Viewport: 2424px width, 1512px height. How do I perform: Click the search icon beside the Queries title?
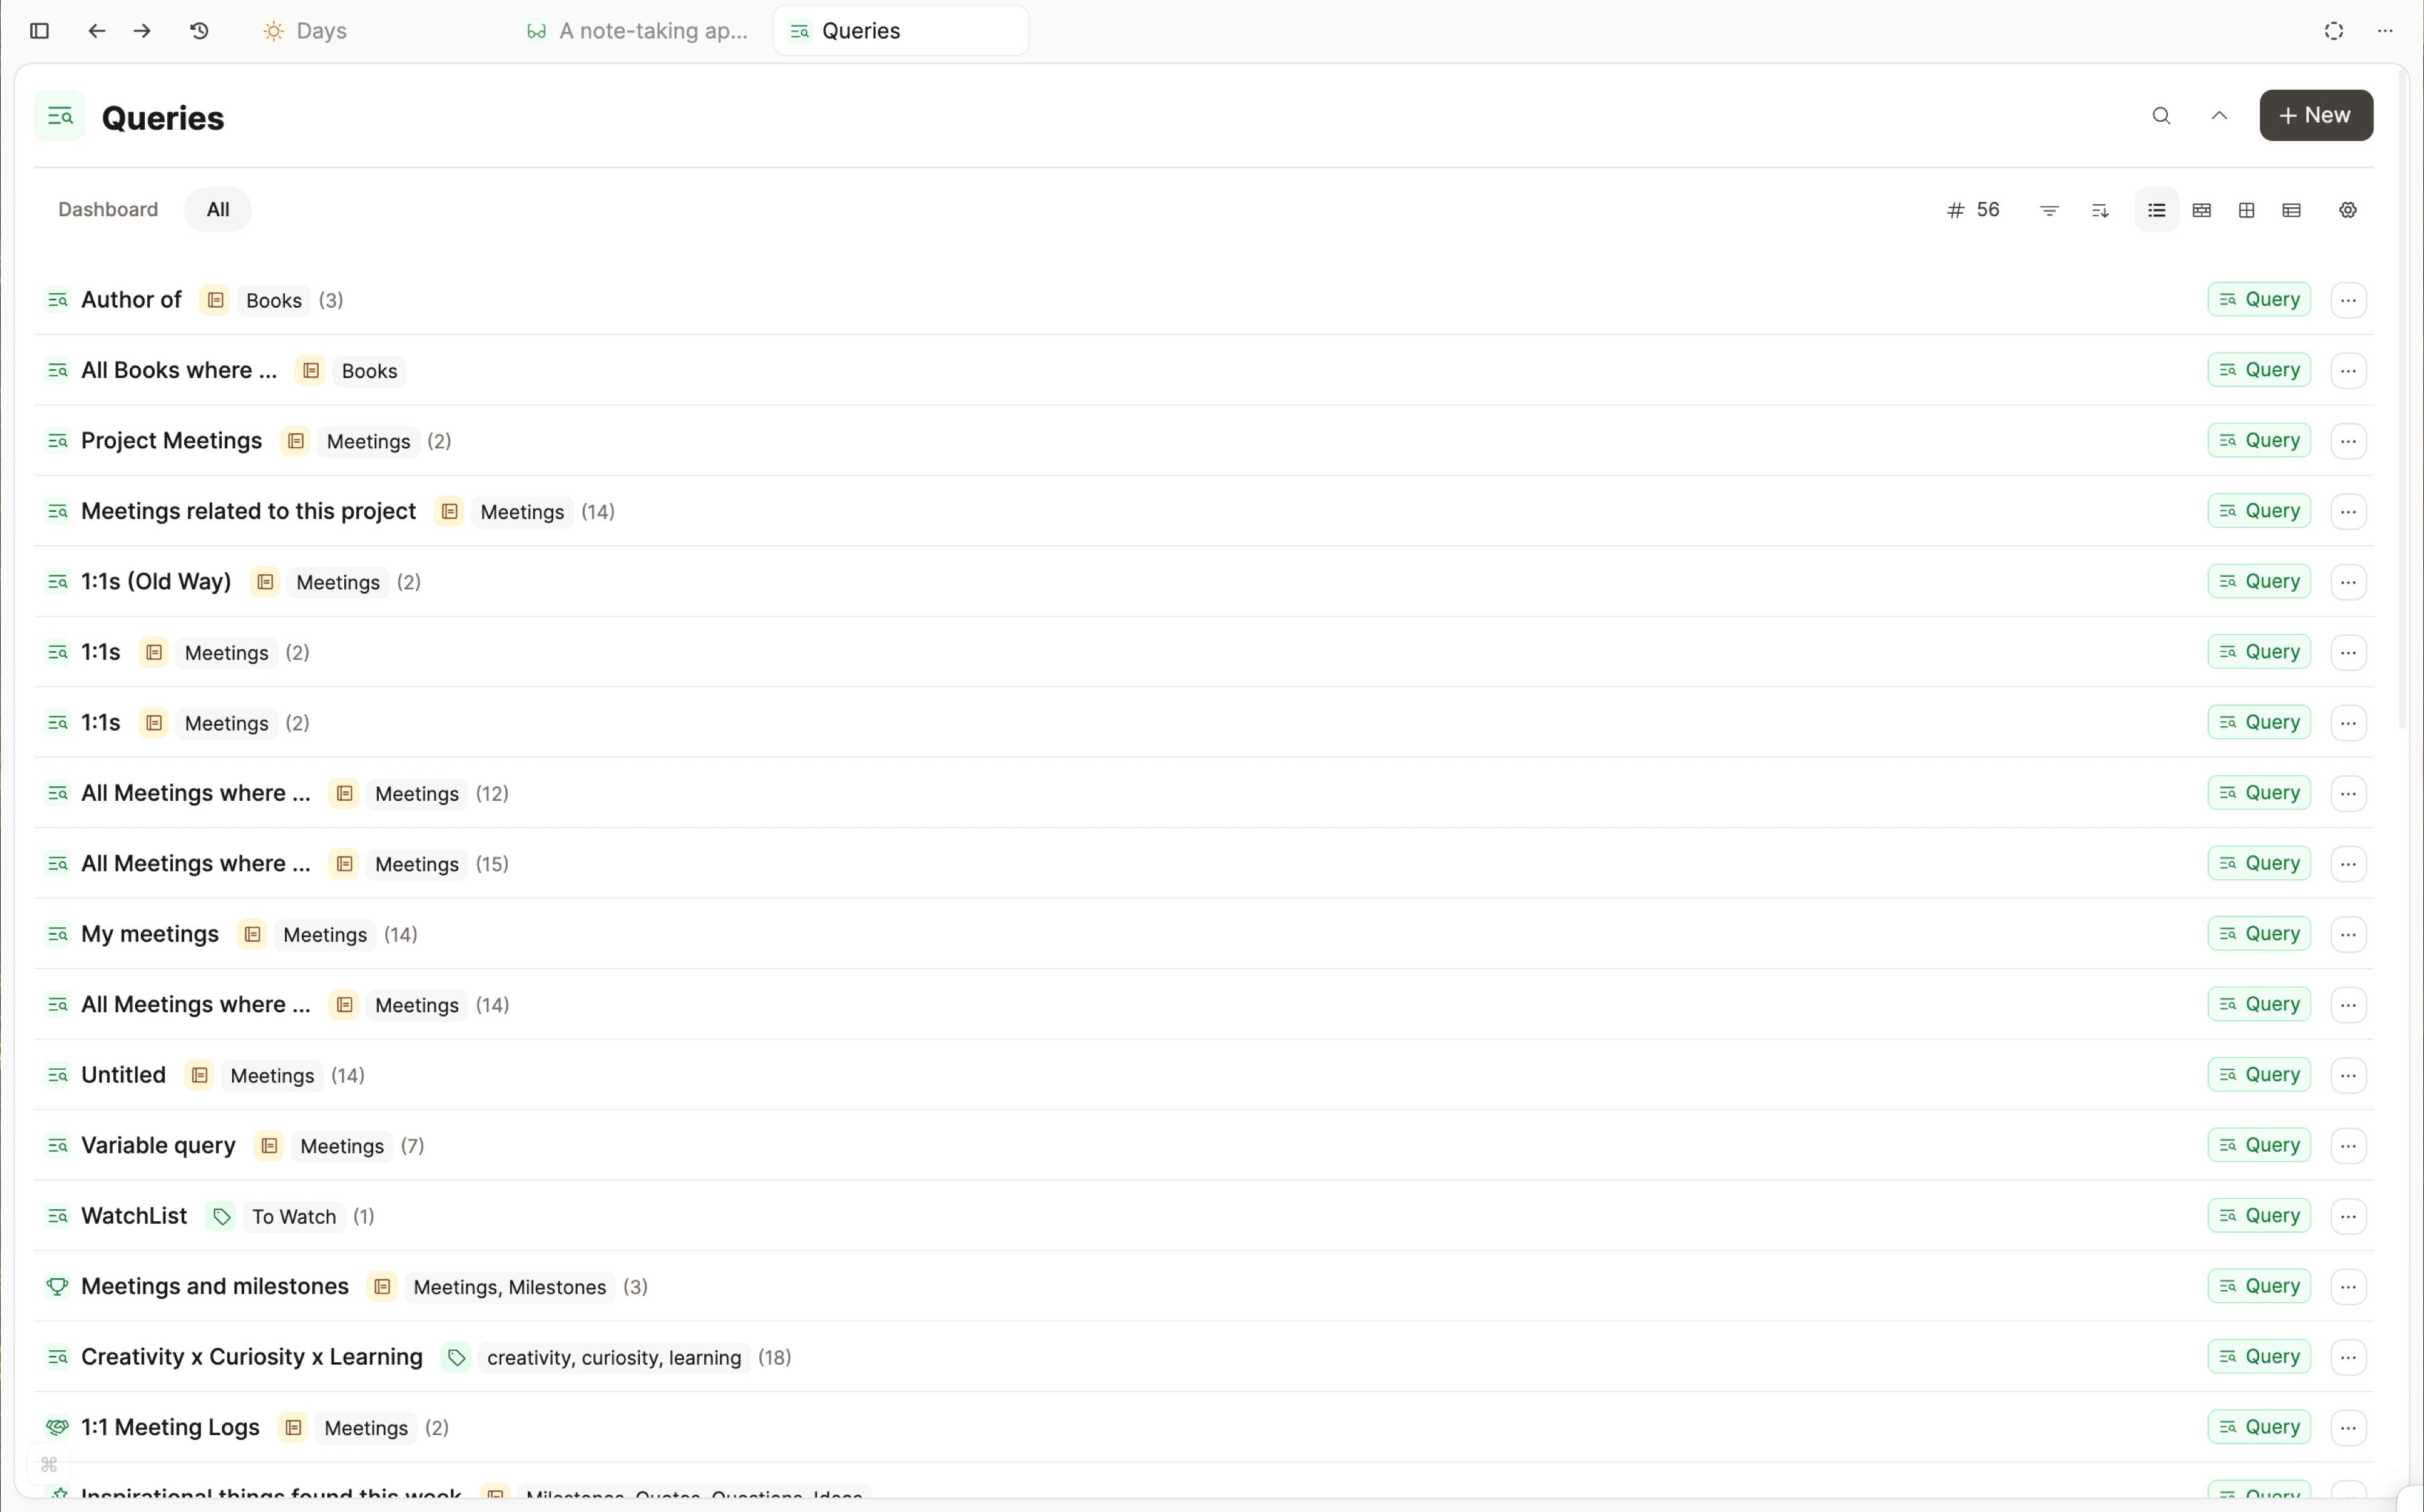click(x=2161, y=115)
